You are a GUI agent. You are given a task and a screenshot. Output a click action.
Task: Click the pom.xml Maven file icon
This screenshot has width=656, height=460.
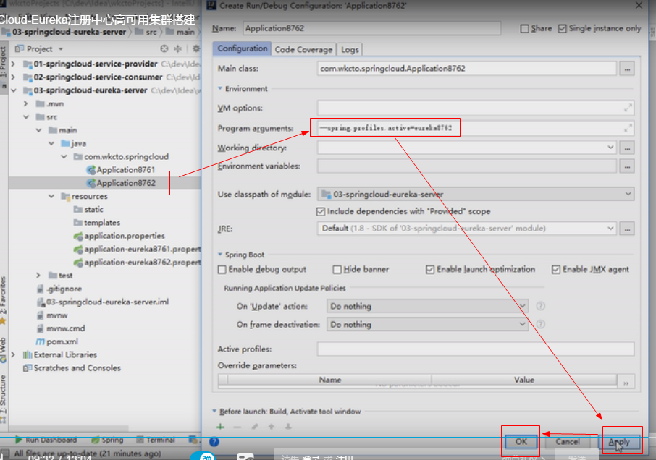[x=40, y=341]
